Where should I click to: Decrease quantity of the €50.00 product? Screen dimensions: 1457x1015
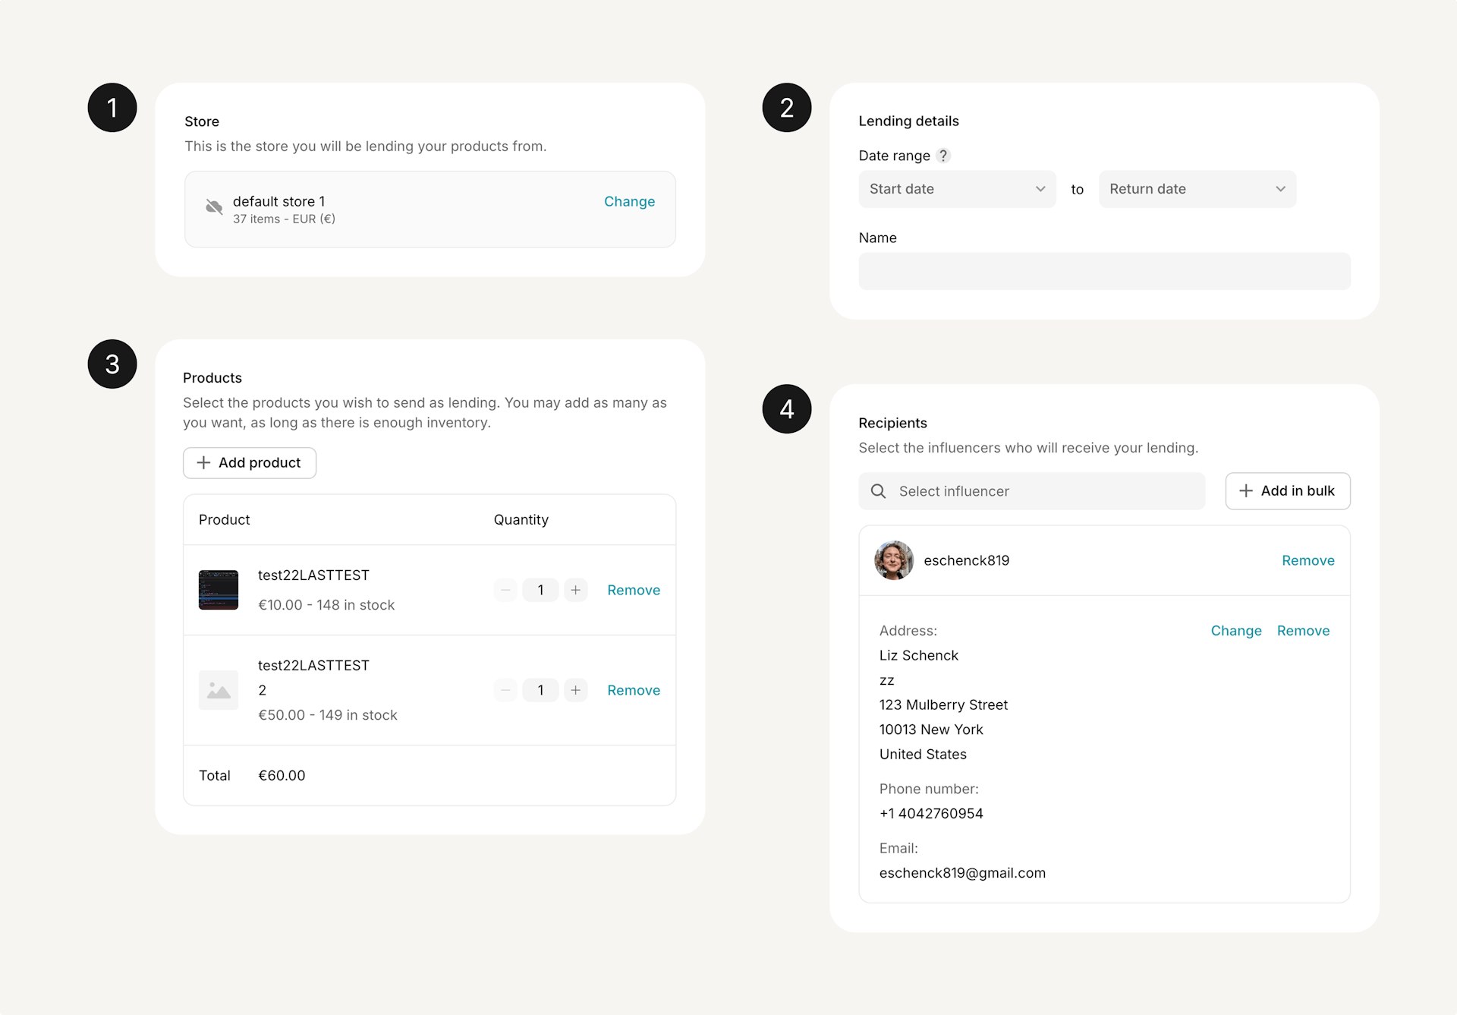click(x=505, y=690)
